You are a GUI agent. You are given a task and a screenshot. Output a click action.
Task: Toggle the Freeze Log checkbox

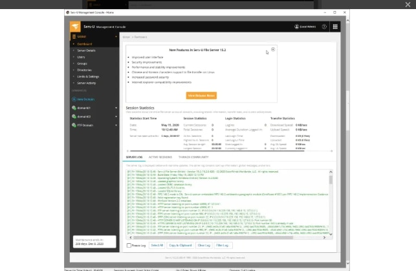(129, 246)
